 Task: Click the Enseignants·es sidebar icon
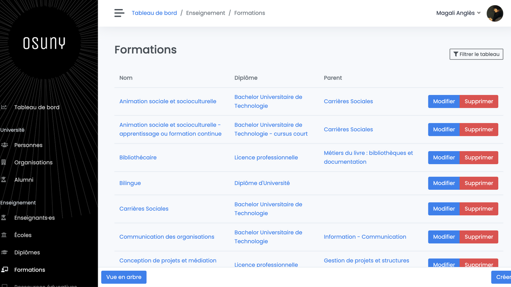tap(4, 218)
